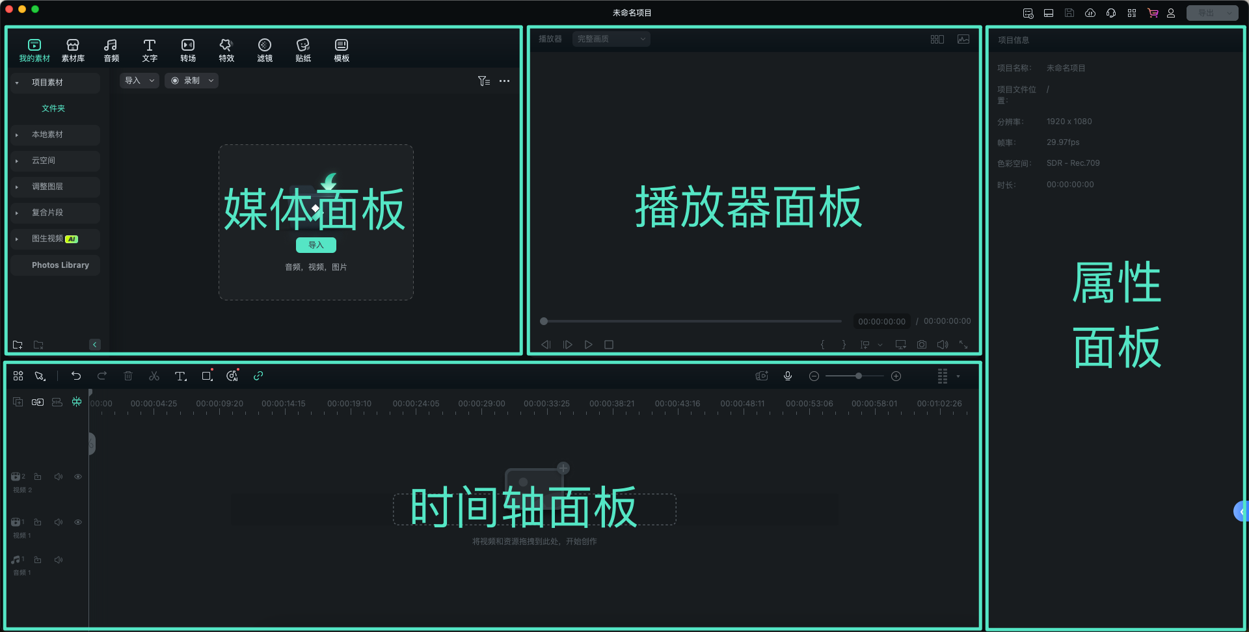Click the undo arrow in the timeline toolbar

coord(76,376)
